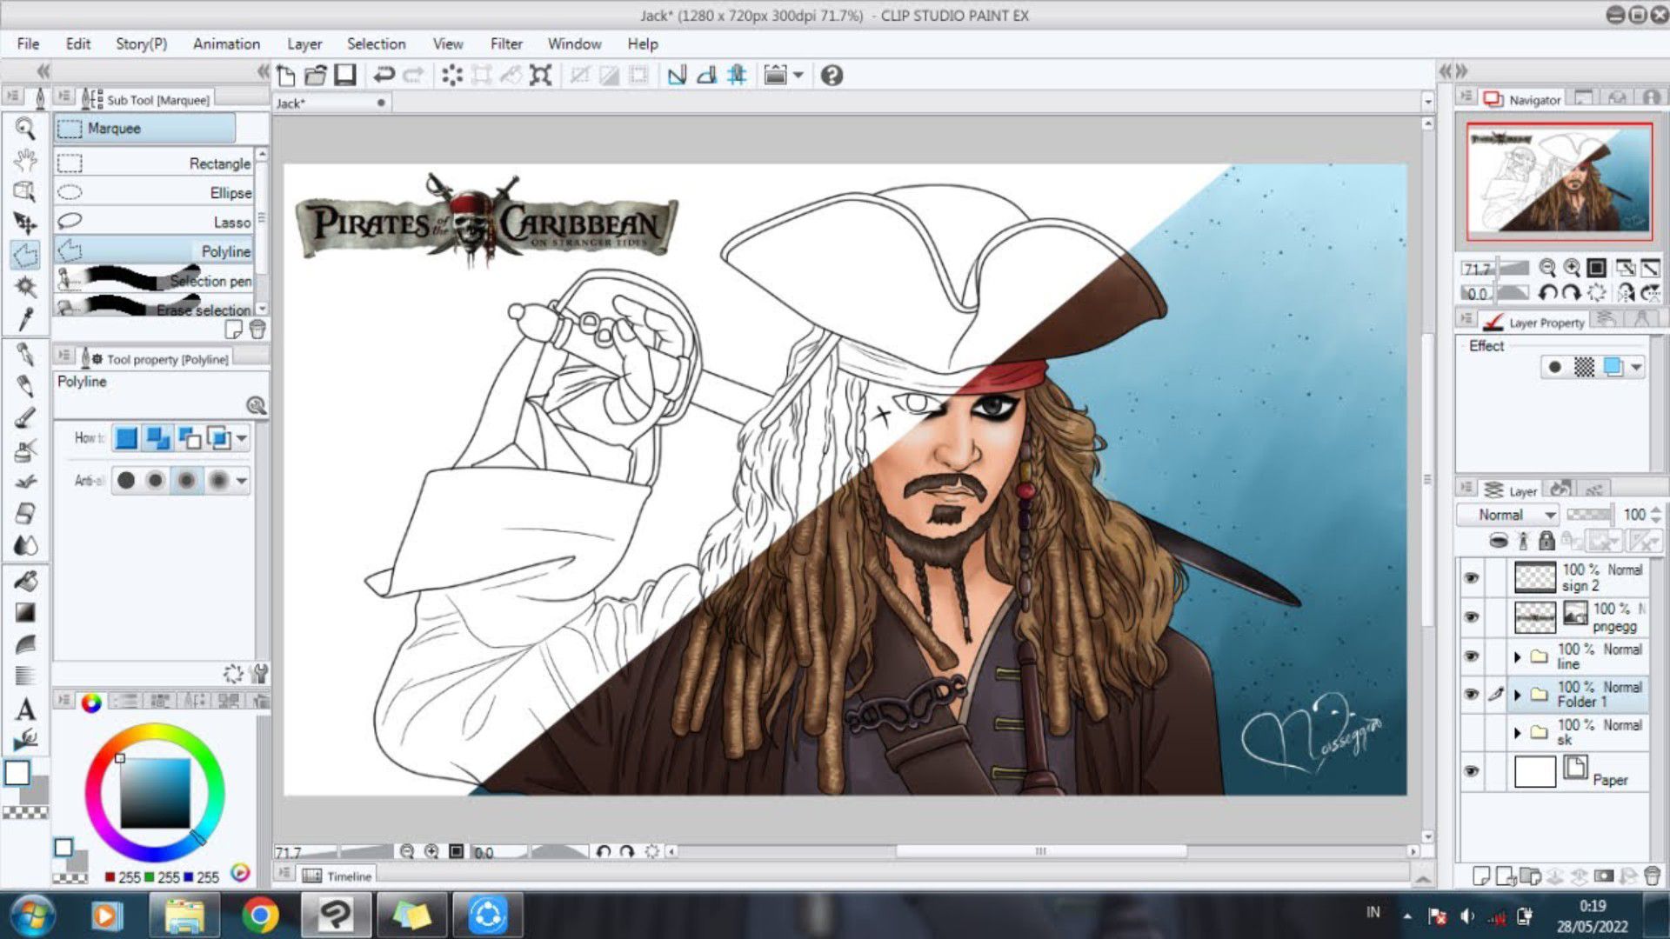Choose the Lasso sub tool
1670x939 pixels.
pos(154,222)
